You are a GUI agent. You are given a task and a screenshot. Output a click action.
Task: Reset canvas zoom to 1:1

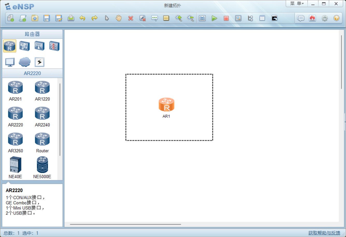pos(202,18)
